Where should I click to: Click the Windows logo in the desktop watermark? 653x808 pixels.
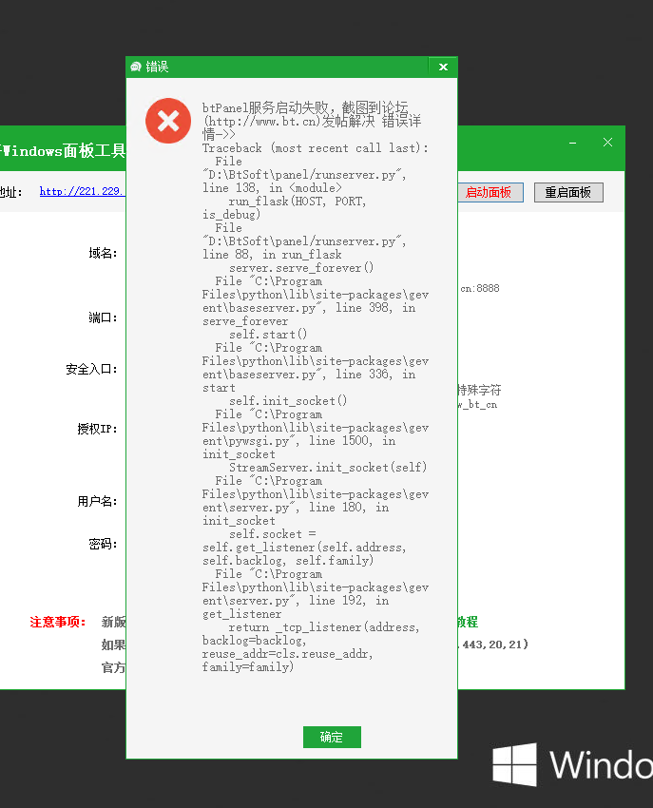[x=514, y=764]
